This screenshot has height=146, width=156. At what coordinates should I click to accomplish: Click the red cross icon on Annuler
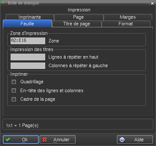coord(45,140)
